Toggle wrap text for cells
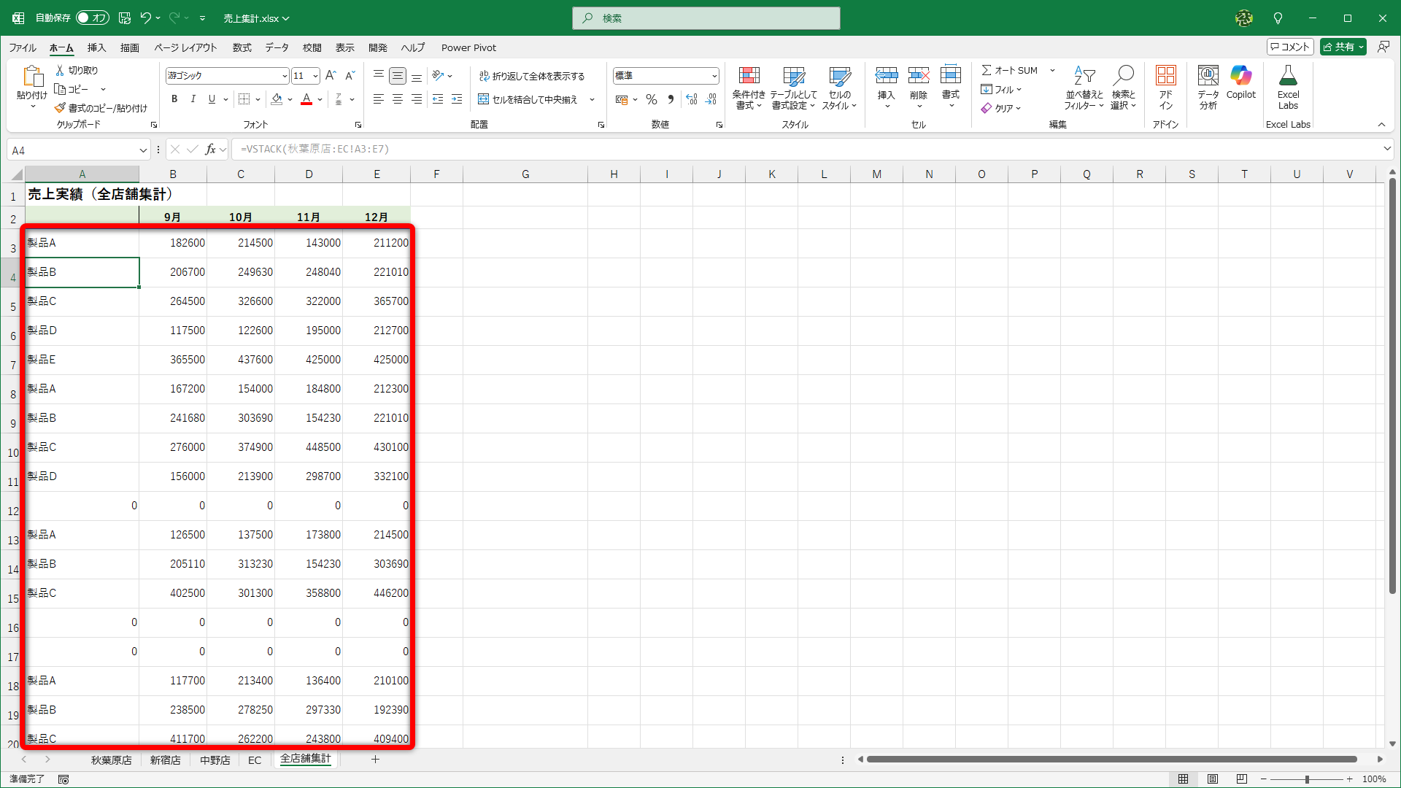 pos(484,76)
